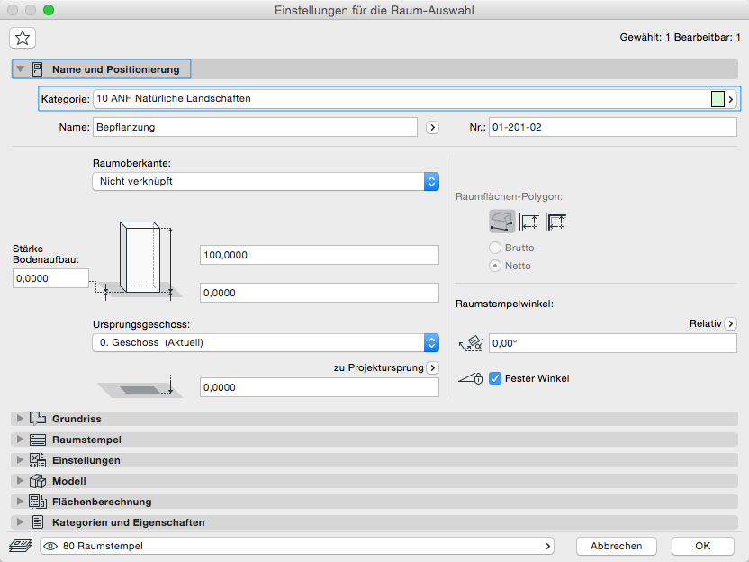Toggle the Fester Winkel checkbox
This screenshot has height=562, width=749.
[x=494, y=379]
